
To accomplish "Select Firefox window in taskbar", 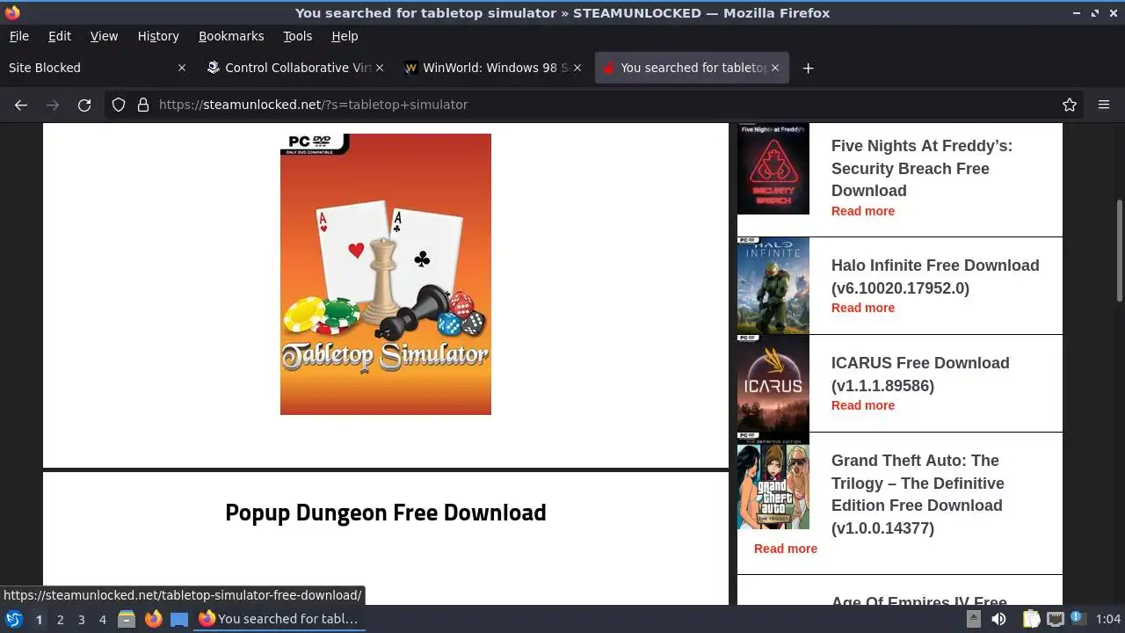I will pyautogui.click(x=279, y=619).
